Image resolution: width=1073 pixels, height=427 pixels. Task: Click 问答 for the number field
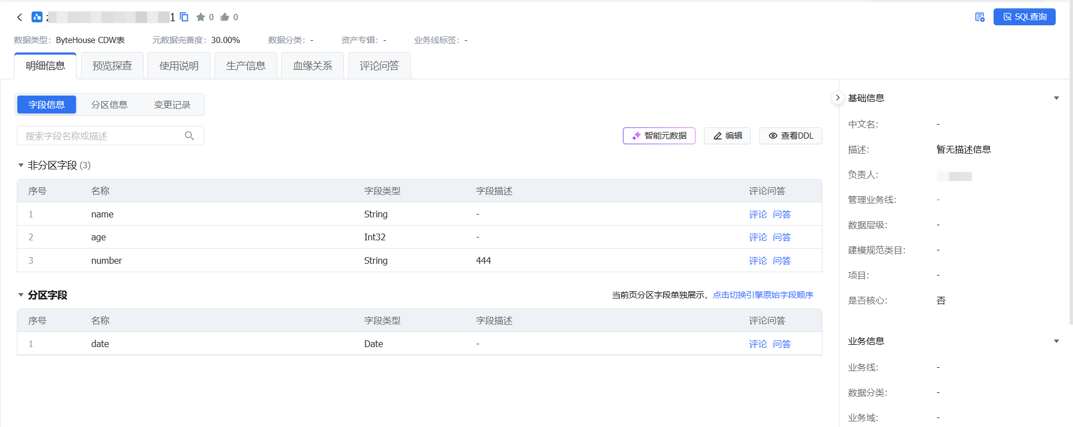pos(782,261)
